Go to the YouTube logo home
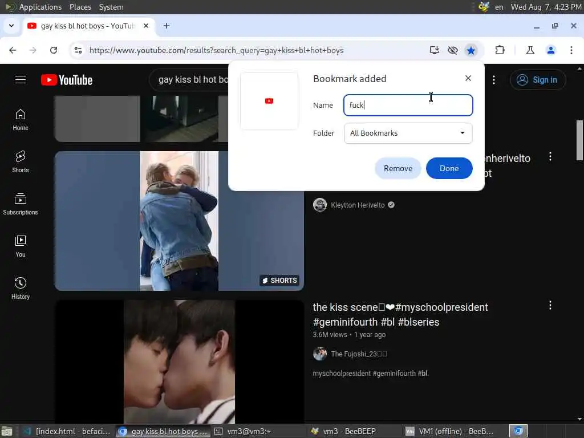Image resolution: width=584 pixels, height=438 pixels. (x=67, y=80)
